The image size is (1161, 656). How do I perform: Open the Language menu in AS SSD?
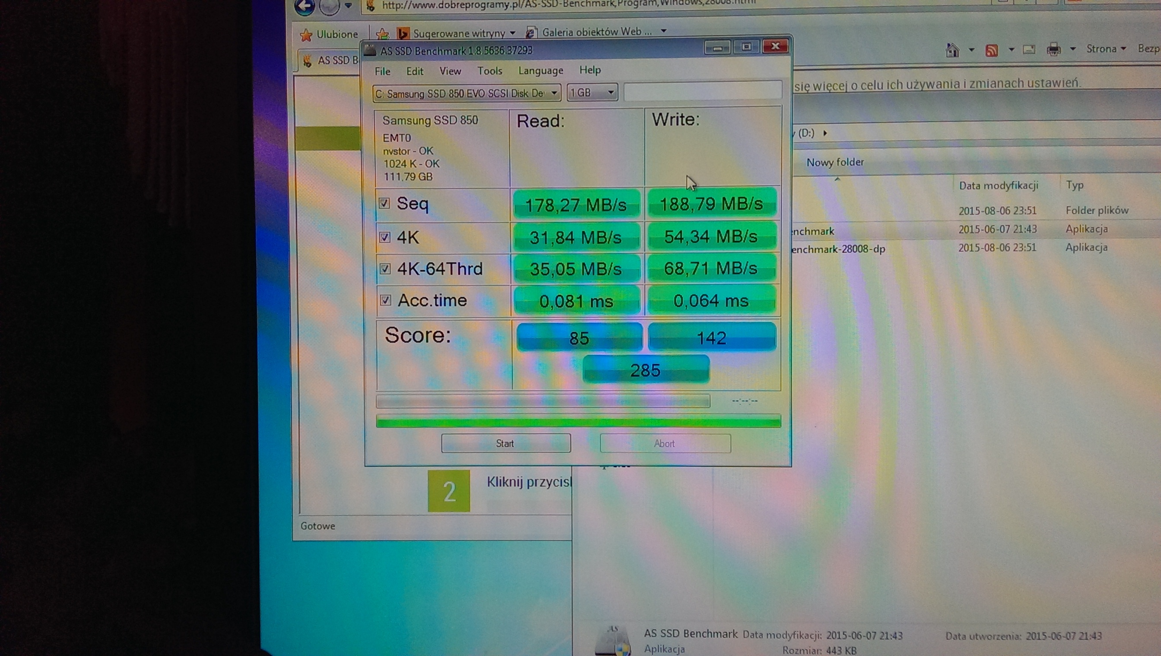pyautogui.click(x=541, y=70)
